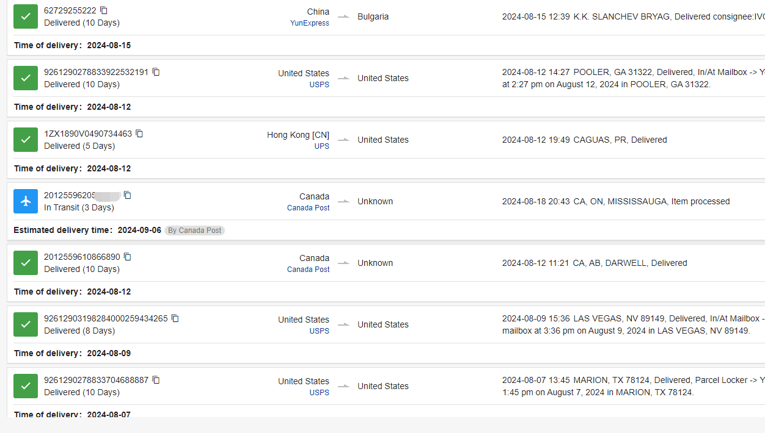Click the blue airplane in-transit status icon
Viewport: 765px width, 433px height.
26,201
